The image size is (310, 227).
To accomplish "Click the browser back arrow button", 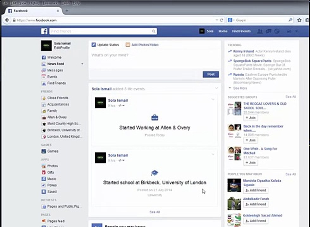I will [x=7, y=20].
